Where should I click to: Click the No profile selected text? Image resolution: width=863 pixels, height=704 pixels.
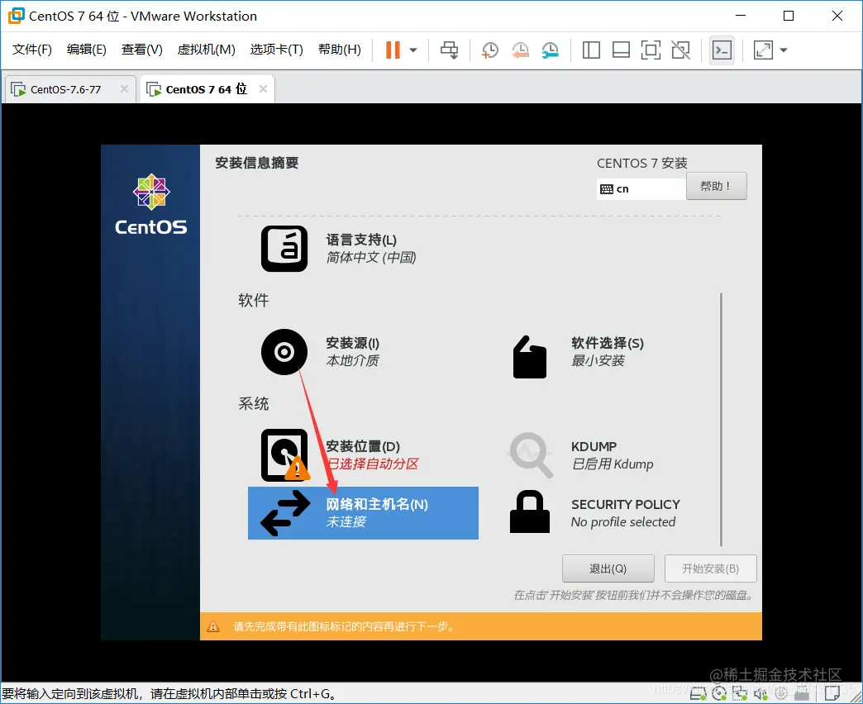coord(623,522)
